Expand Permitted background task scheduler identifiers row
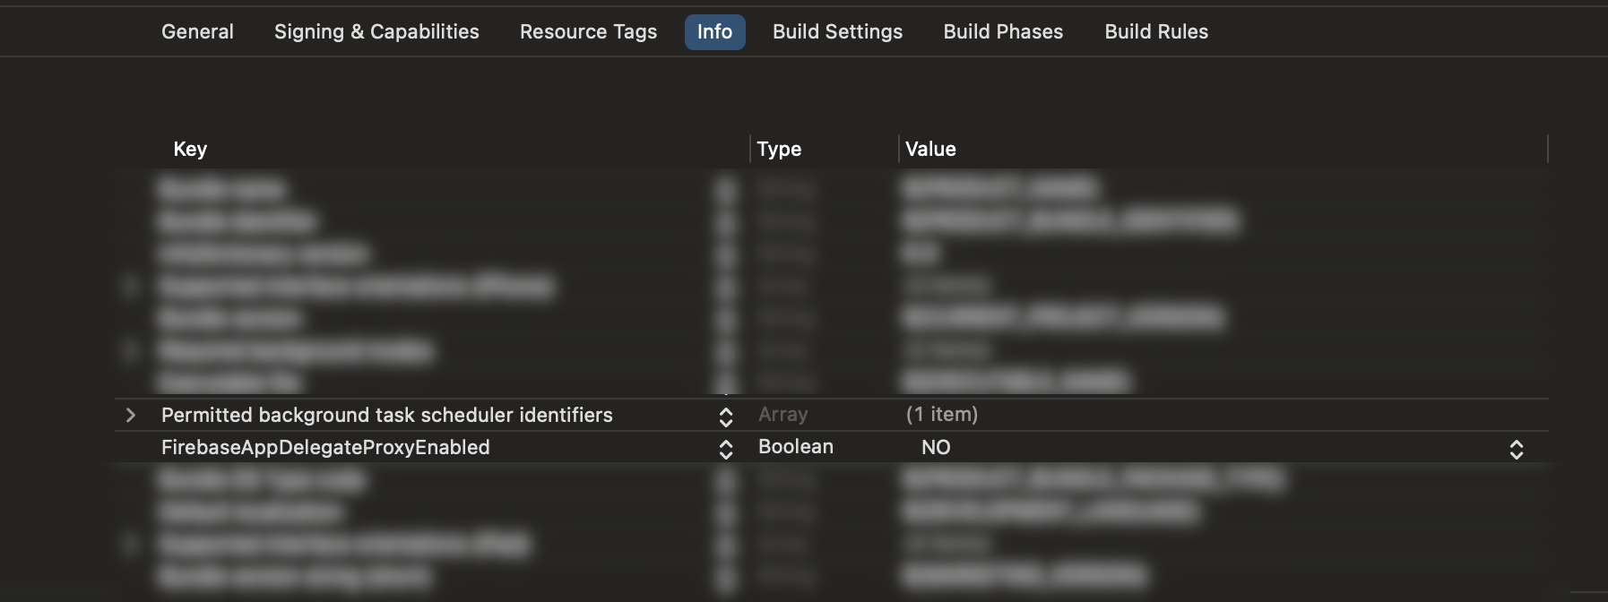Viewport: 1608px width, 602px height. pyautogui.click(x=131, y=415)
